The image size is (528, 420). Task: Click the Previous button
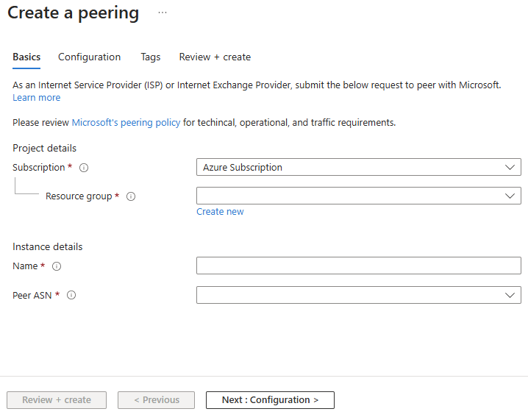[x=156, y=400]
